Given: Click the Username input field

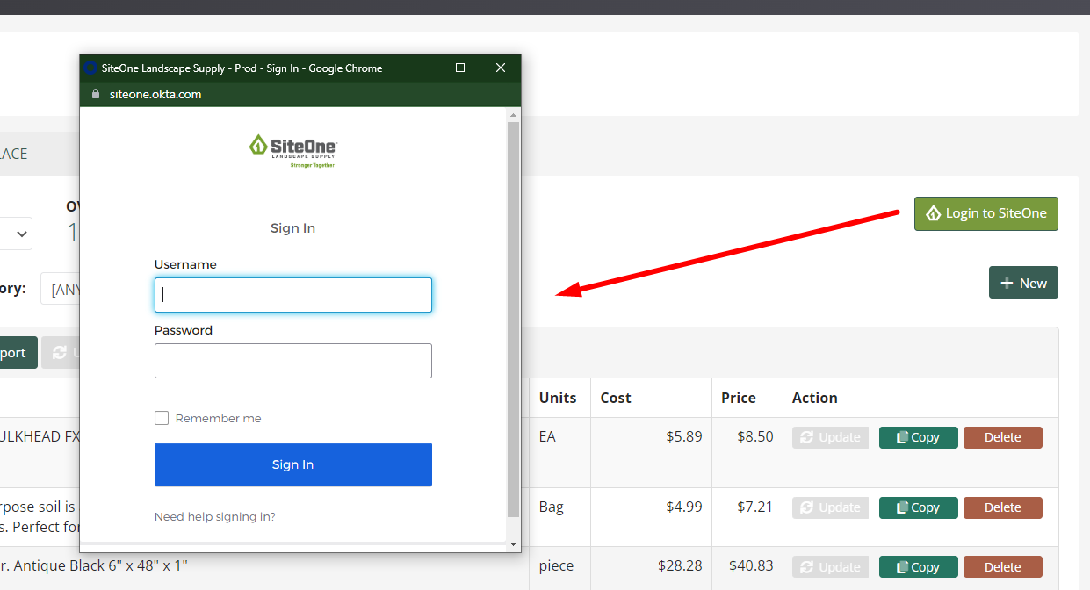Looking at the screenshot, I should [293, 295].
